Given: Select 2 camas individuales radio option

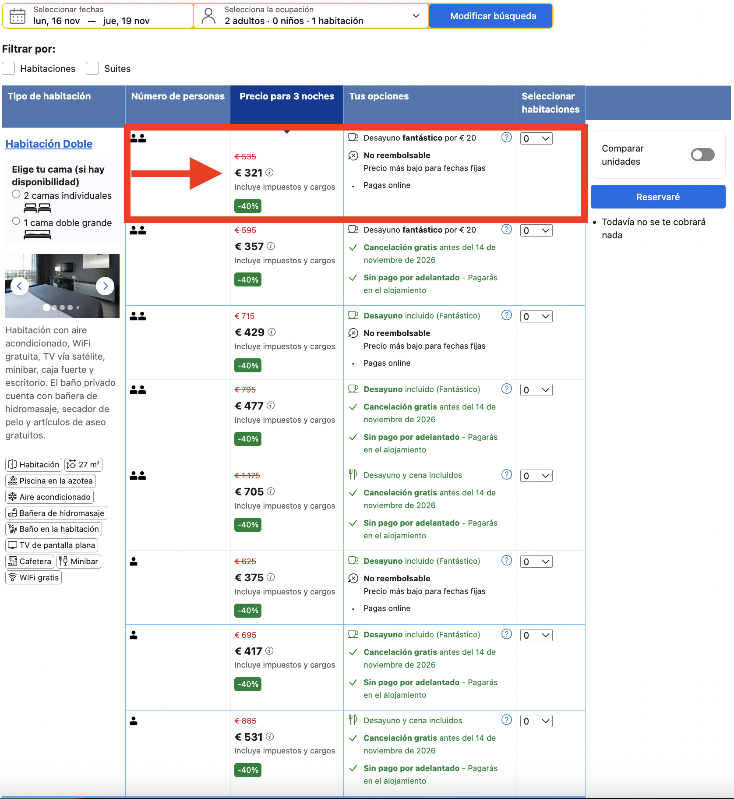Looking at the screenshot, I should point(16,194).
